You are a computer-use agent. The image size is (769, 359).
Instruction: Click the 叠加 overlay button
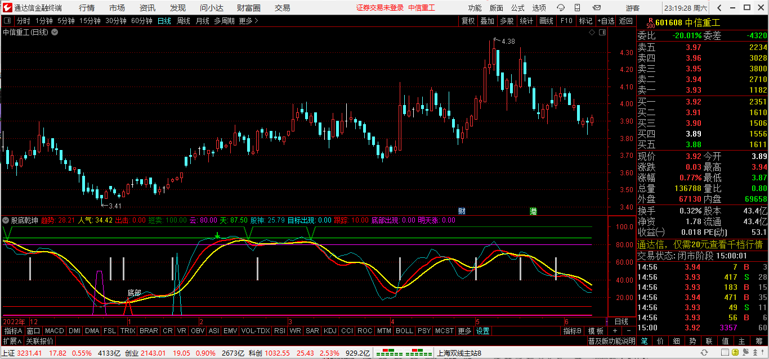click(487, 21)
